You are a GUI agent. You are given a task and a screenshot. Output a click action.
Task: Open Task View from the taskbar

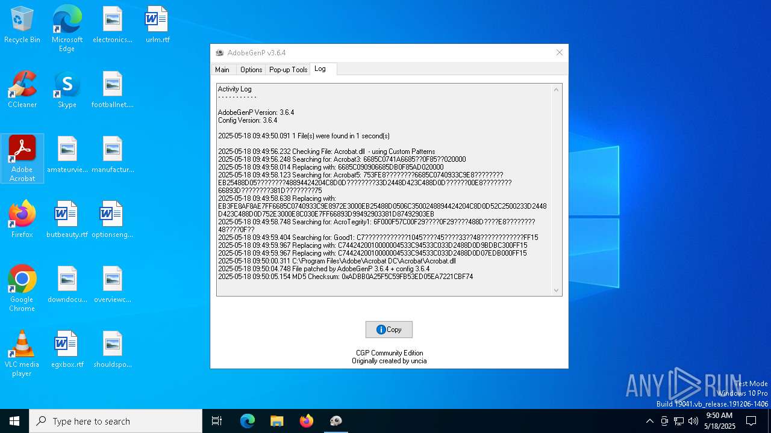coord(217,421)
